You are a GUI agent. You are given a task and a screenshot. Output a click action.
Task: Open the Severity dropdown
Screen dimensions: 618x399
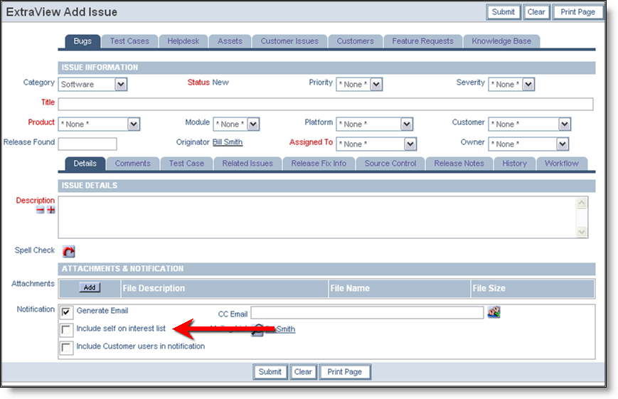(x=511, y=85)
